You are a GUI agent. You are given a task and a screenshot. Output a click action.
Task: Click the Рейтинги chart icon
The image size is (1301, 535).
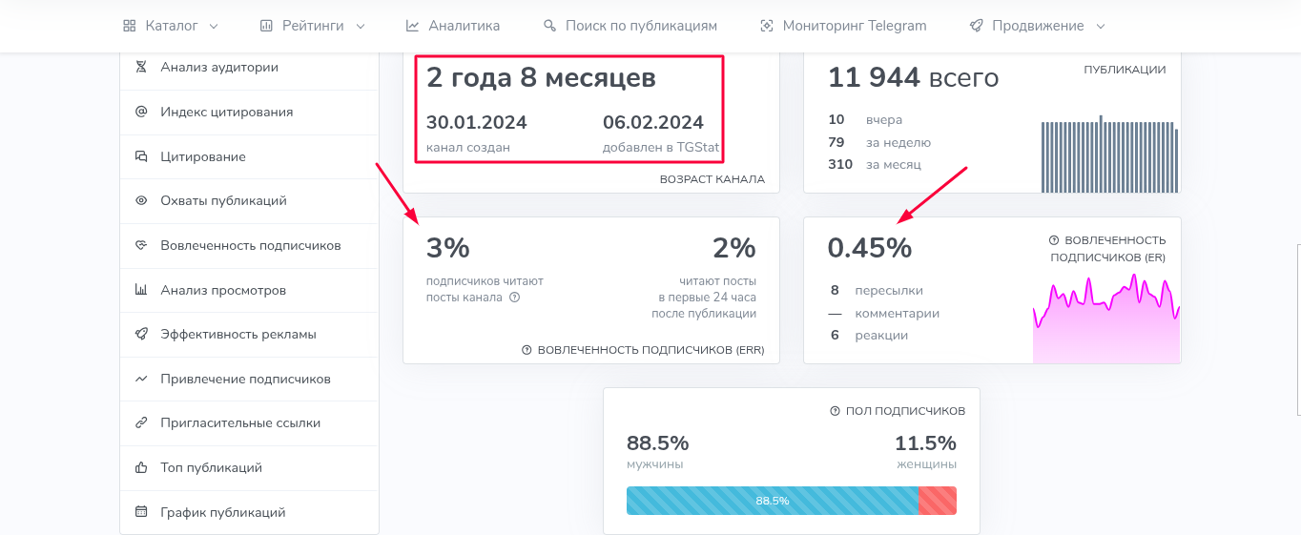266,26
